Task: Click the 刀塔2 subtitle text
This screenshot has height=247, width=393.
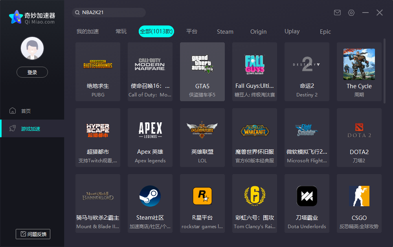Action: tap(359, 160)
